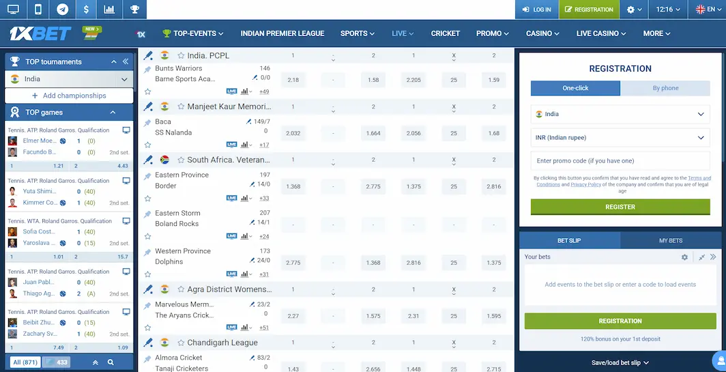
Task: Click the green REGISTER button
Action: [620, 207]
